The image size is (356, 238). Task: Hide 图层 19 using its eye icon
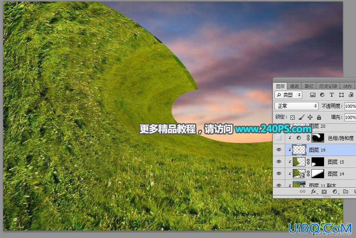[x=279, y=150]
